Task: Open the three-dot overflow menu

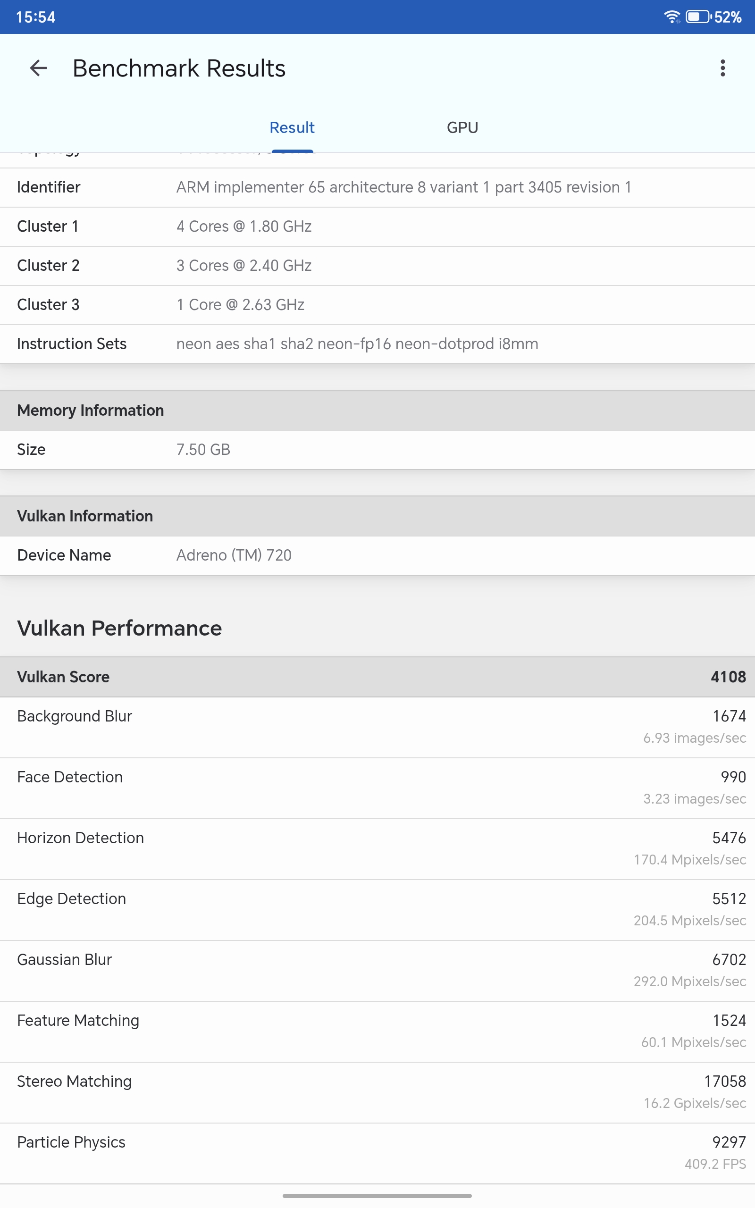Action: pyautogui.click(x=722, y=68)
